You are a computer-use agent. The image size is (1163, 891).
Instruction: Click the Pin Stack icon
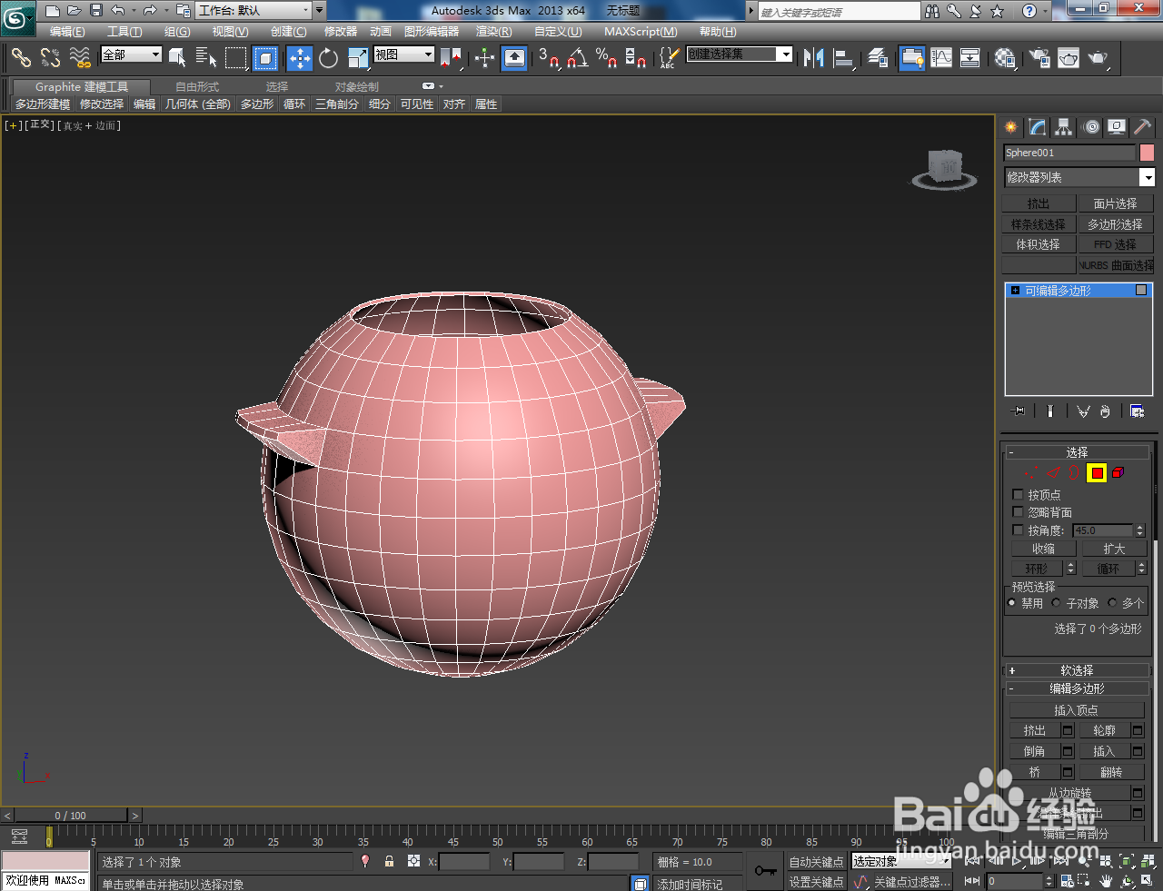[1019, 411]
